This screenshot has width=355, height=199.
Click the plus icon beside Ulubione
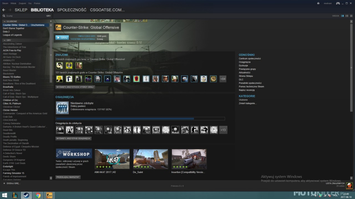pyautogui.click(x=51, y=21)
